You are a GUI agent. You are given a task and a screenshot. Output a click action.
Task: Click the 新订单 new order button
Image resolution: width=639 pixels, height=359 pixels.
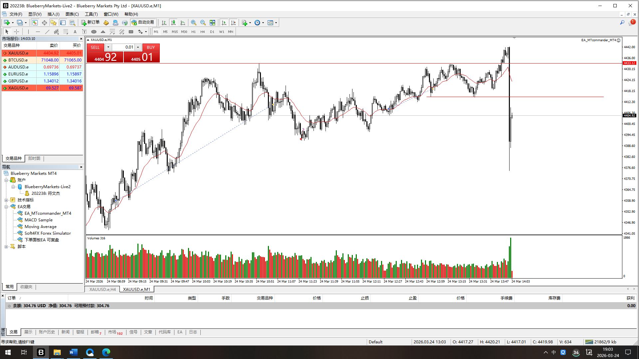(x=90, y=23)
